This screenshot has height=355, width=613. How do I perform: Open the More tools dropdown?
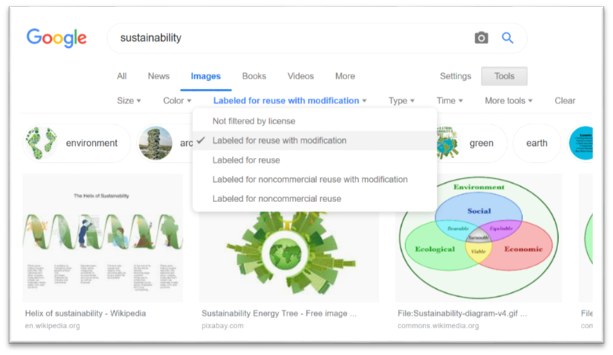tap(509, 101)
